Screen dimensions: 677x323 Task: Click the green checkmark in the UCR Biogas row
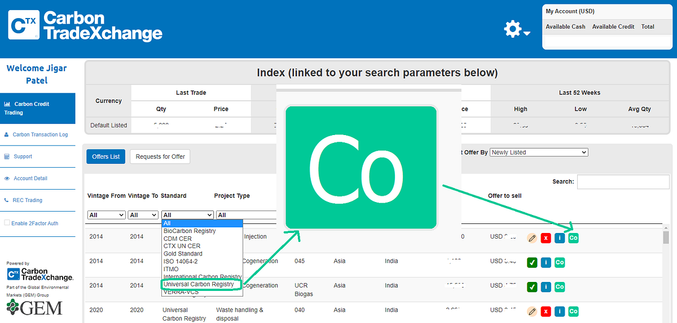(x=531, y=287)
